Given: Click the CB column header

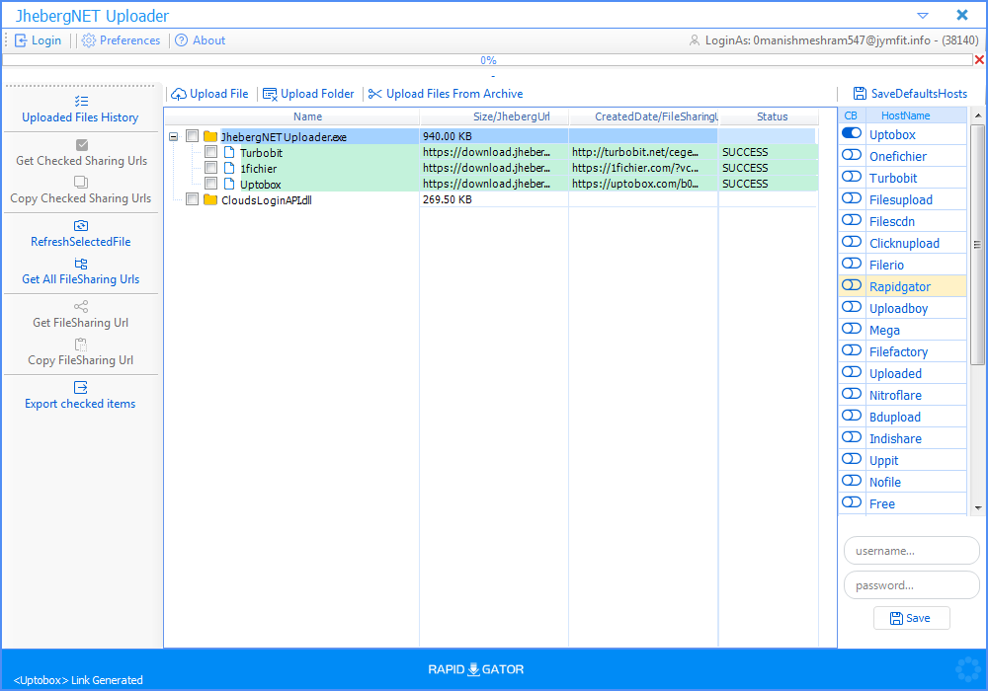Looking at the screenshot, I should coord(852,115).
